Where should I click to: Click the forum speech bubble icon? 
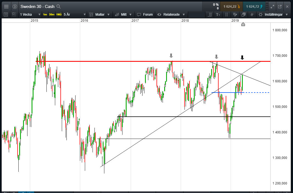[x=139, y=14]
